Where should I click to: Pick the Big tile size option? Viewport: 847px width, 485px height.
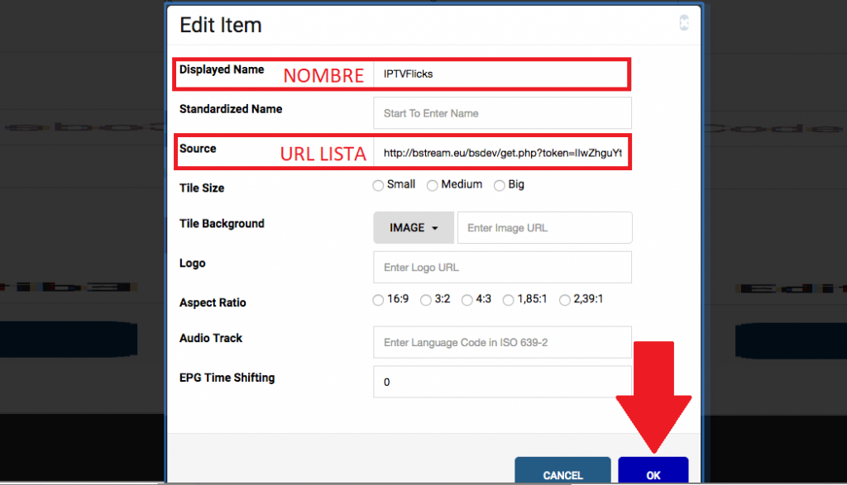tap(500, 185)
